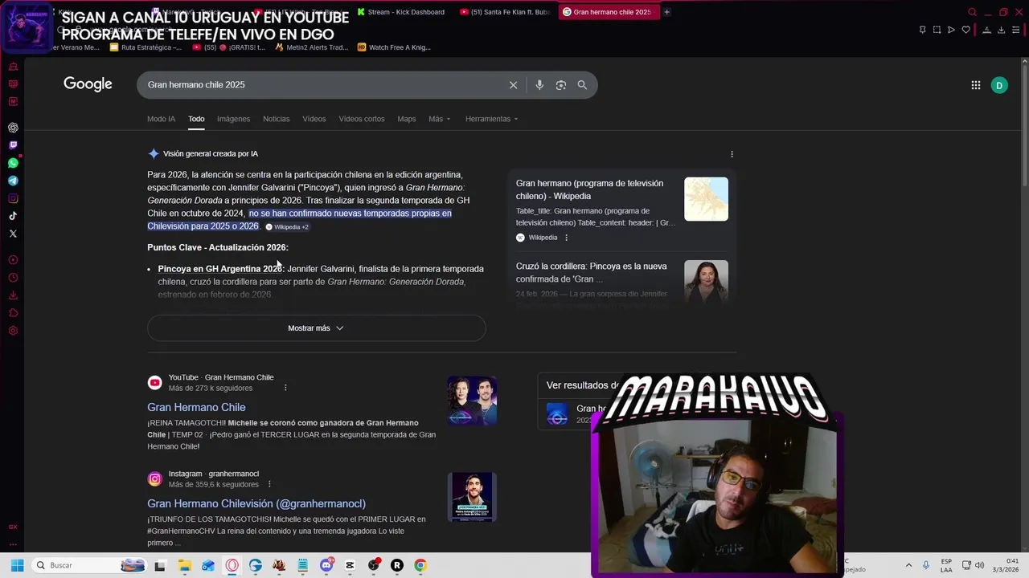Image resolution: width=1029 pixels, height=578 pixels.
Task: Switch to Videos tab
Action: point(314,119)
